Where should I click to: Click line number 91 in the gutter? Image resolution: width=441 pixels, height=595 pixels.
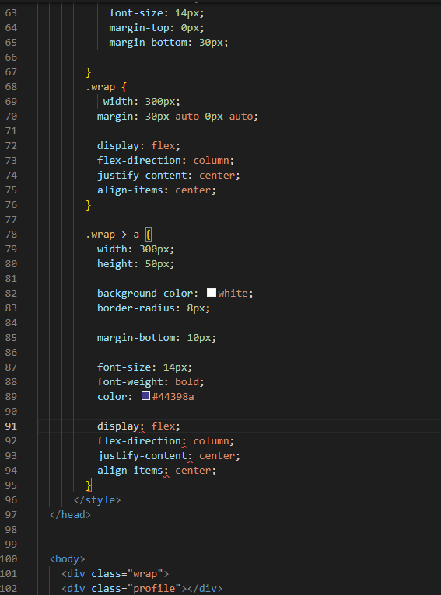pos(11,426)
